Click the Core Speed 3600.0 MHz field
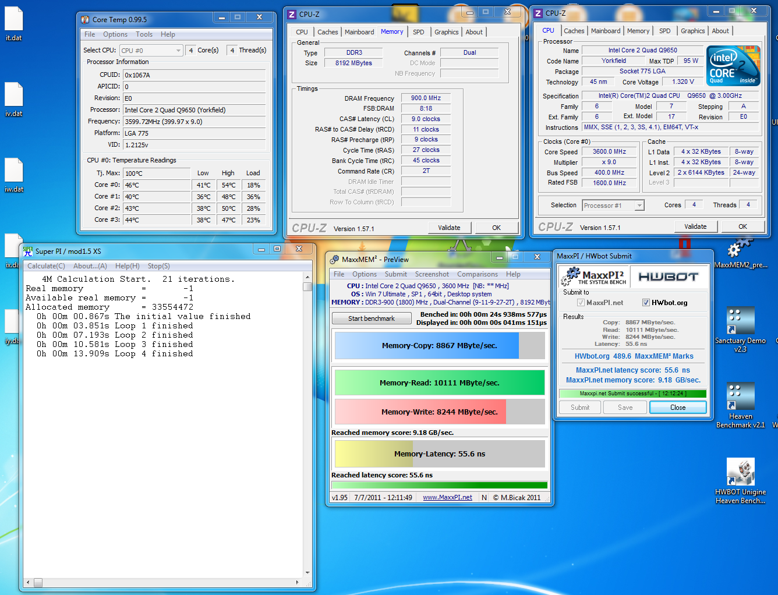 (610, 151)
